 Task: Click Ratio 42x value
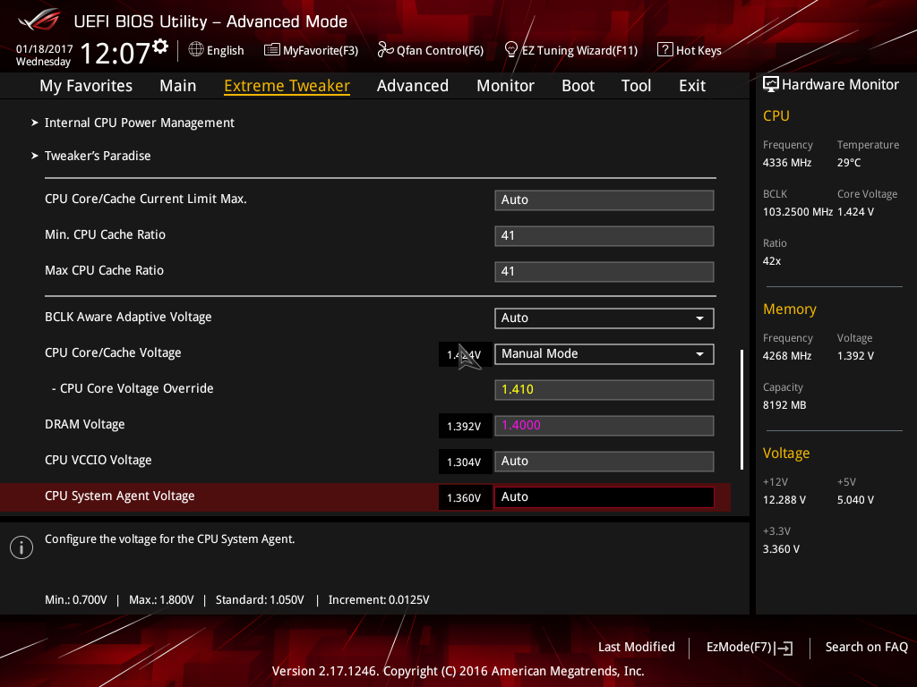(x=772, y=261)
